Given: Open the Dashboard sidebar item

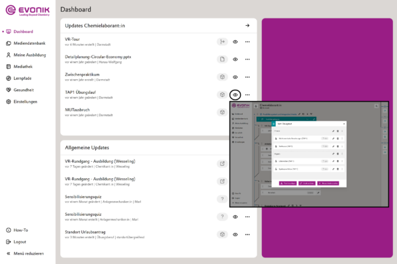Looking at the screenshot, I should point(20,32).
